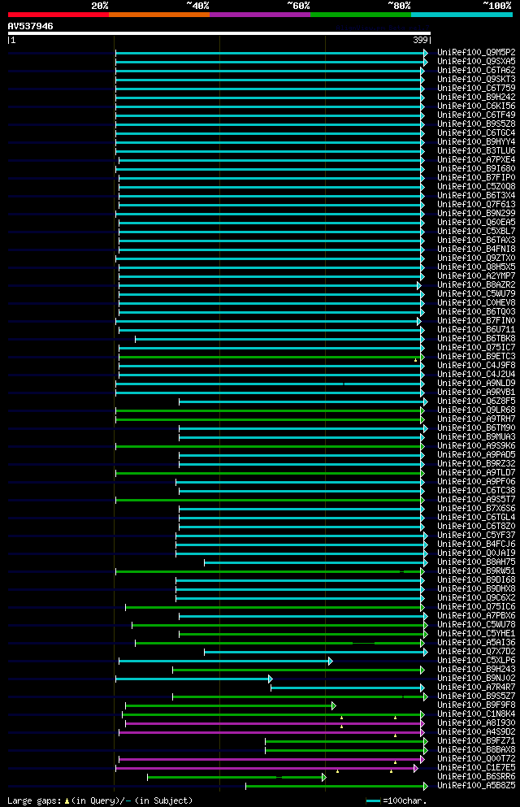Select the UniRef100_A7PXE4 label
Viewport: 520px width, 807px height.
coord(476,159)
